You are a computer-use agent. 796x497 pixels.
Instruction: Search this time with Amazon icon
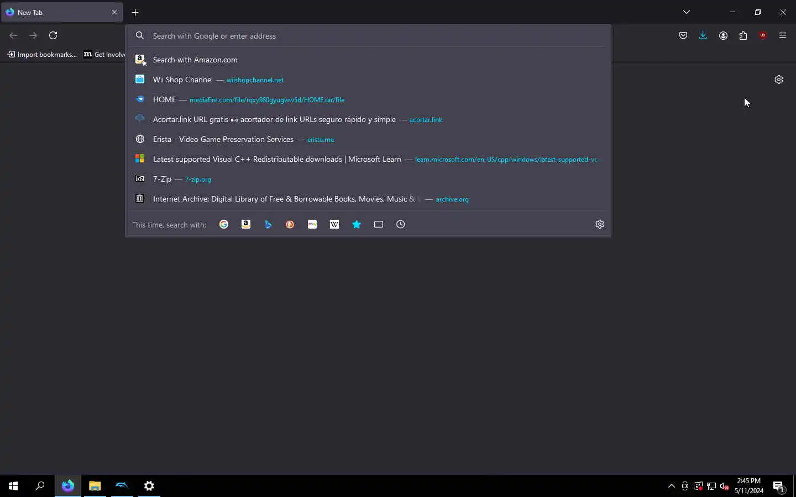click(x=246, y=224)
